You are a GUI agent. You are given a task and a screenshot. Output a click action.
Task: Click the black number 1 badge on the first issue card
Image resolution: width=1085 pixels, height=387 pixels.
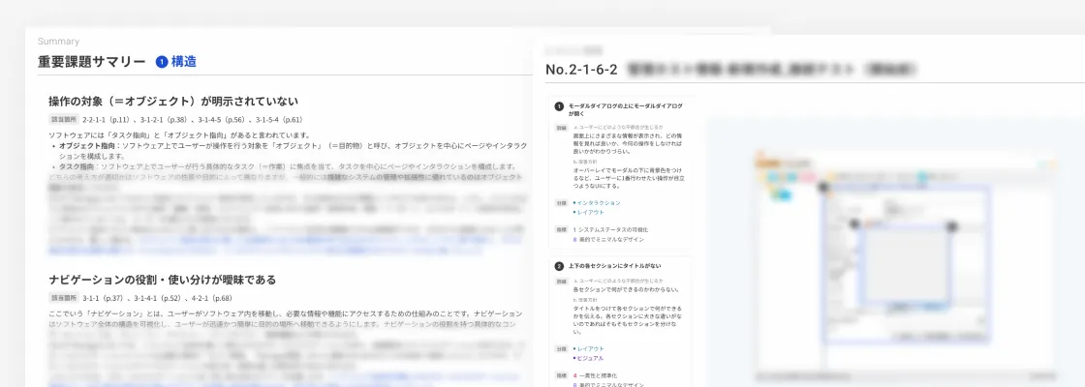[559, 106]
